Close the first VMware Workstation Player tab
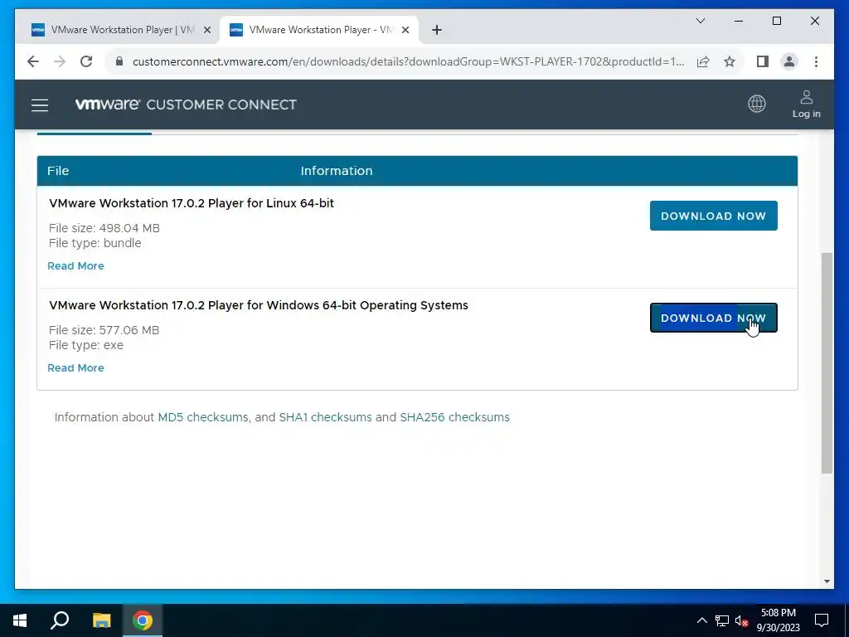 (x=206, y=30)
